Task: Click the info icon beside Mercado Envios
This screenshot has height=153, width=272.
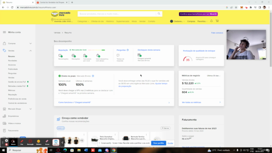Action: tap(93, 76)
